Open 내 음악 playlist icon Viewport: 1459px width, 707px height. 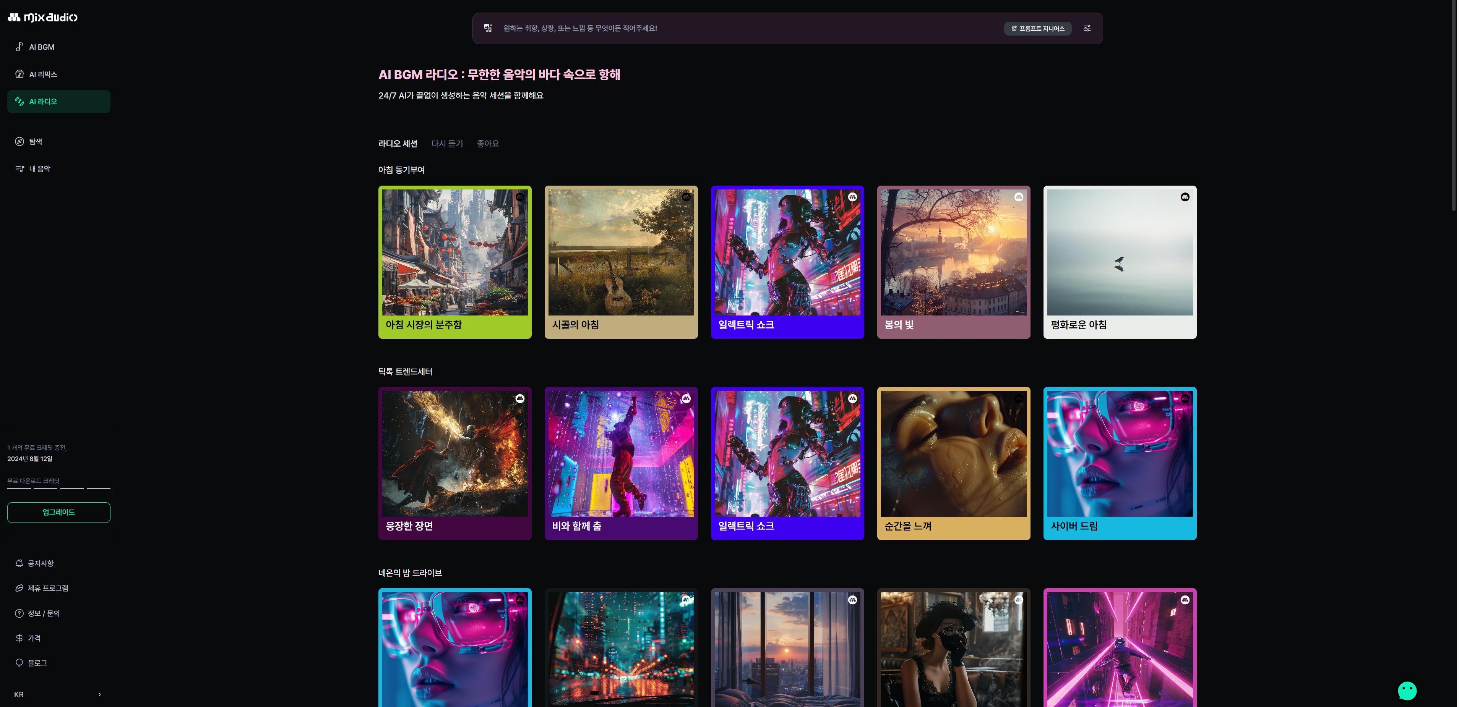[19, 169]
